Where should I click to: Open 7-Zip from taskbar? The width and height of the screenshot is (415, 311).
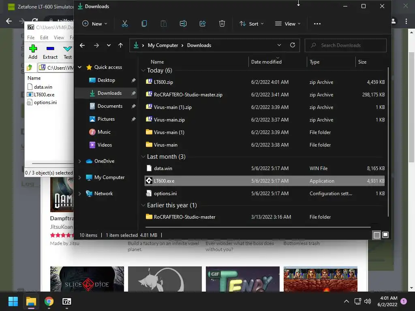[67, 301]
